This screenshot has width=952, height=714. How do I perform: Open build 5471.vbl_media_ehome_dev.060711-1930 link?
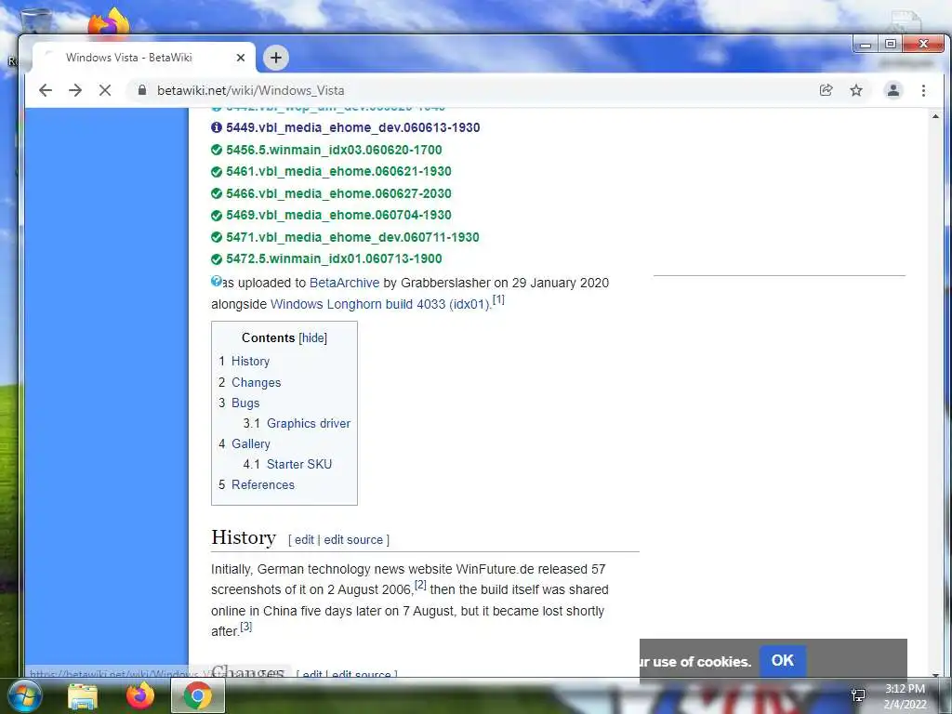click(352, 237)
